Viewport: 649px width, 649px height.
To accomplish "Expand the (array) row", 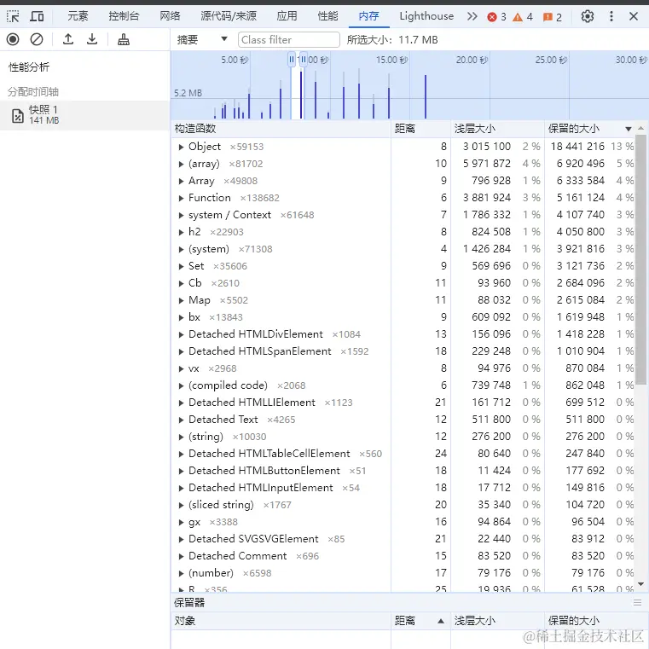I will point(181,164).
